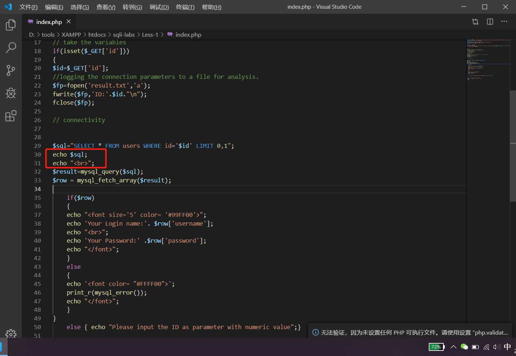The height and width of the screenshot is (356, 516).
Task: Open the 选择(S) menu
Action: [80, 7]
